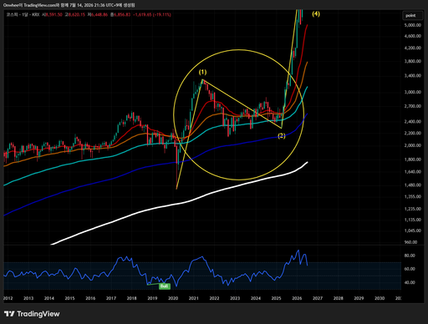428x324 pixels.
Task: Click the TradingView logo at the bottom left
Action: coord(32,314)
